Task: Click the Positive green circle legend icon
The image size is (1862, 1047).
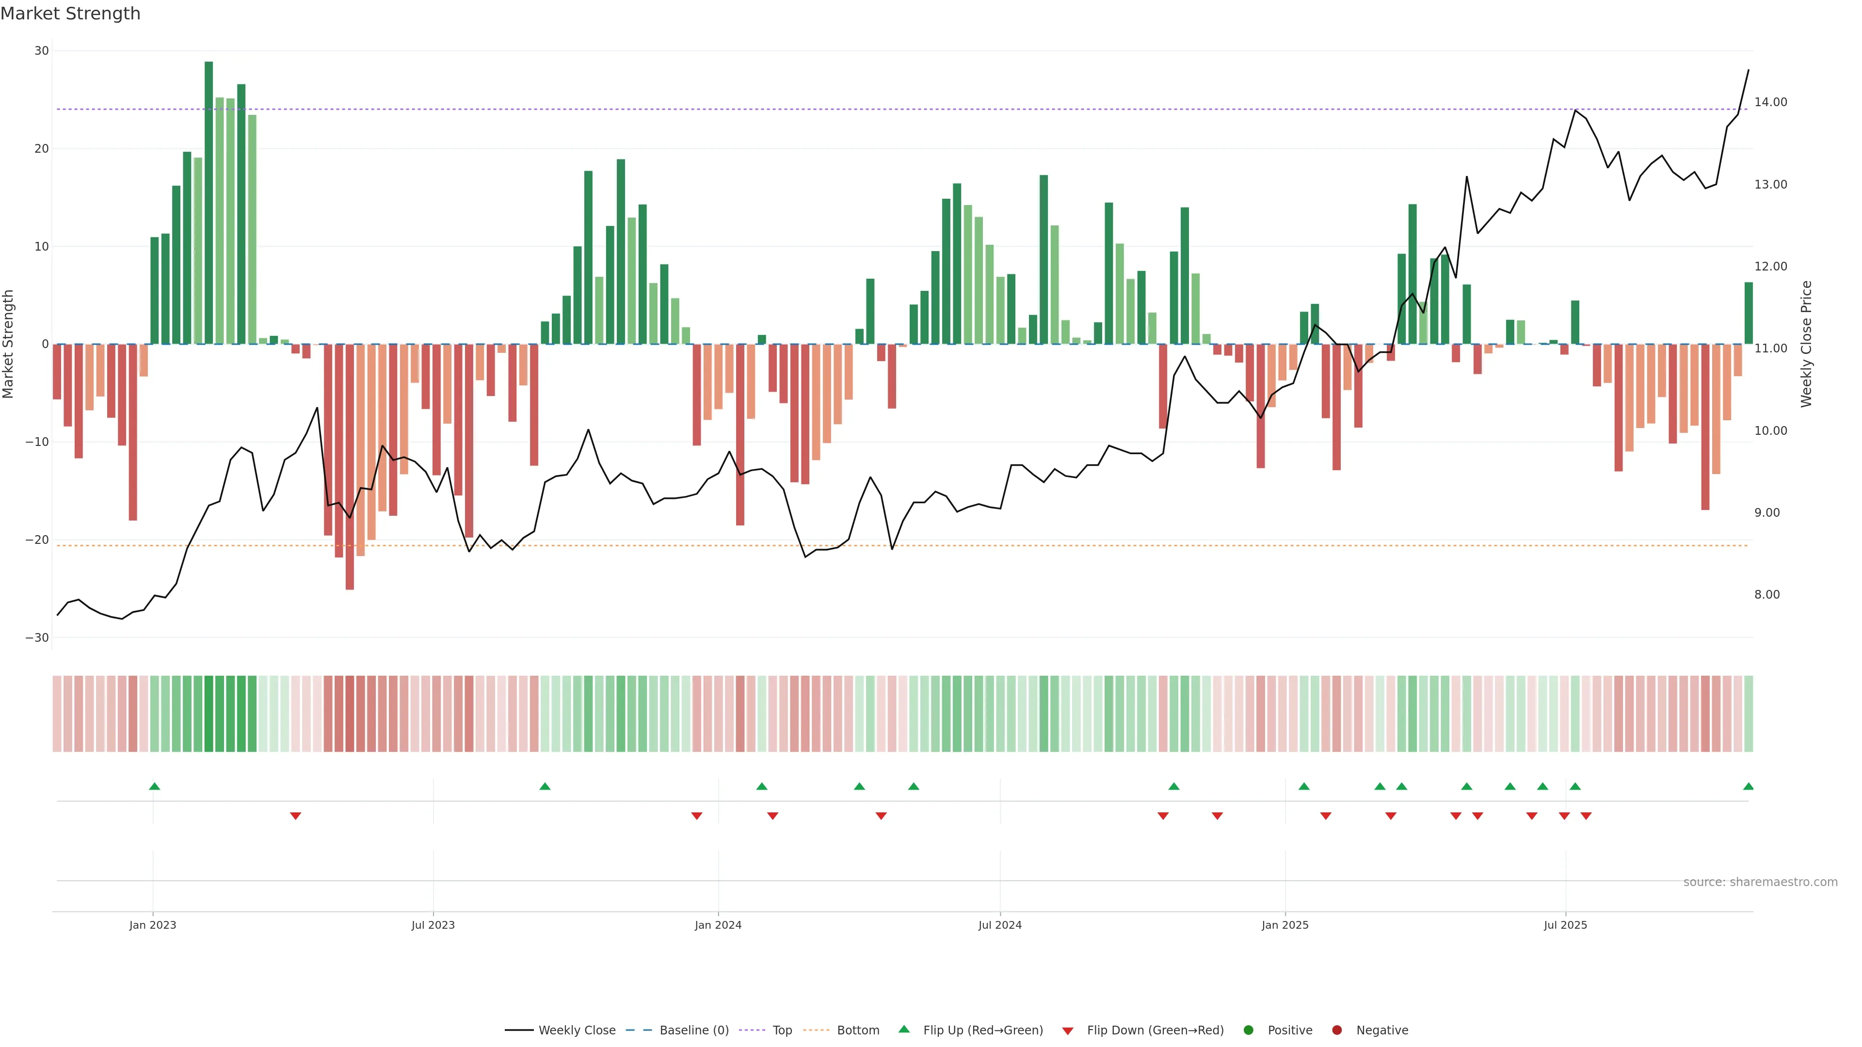Action: coord(1248,1031)
